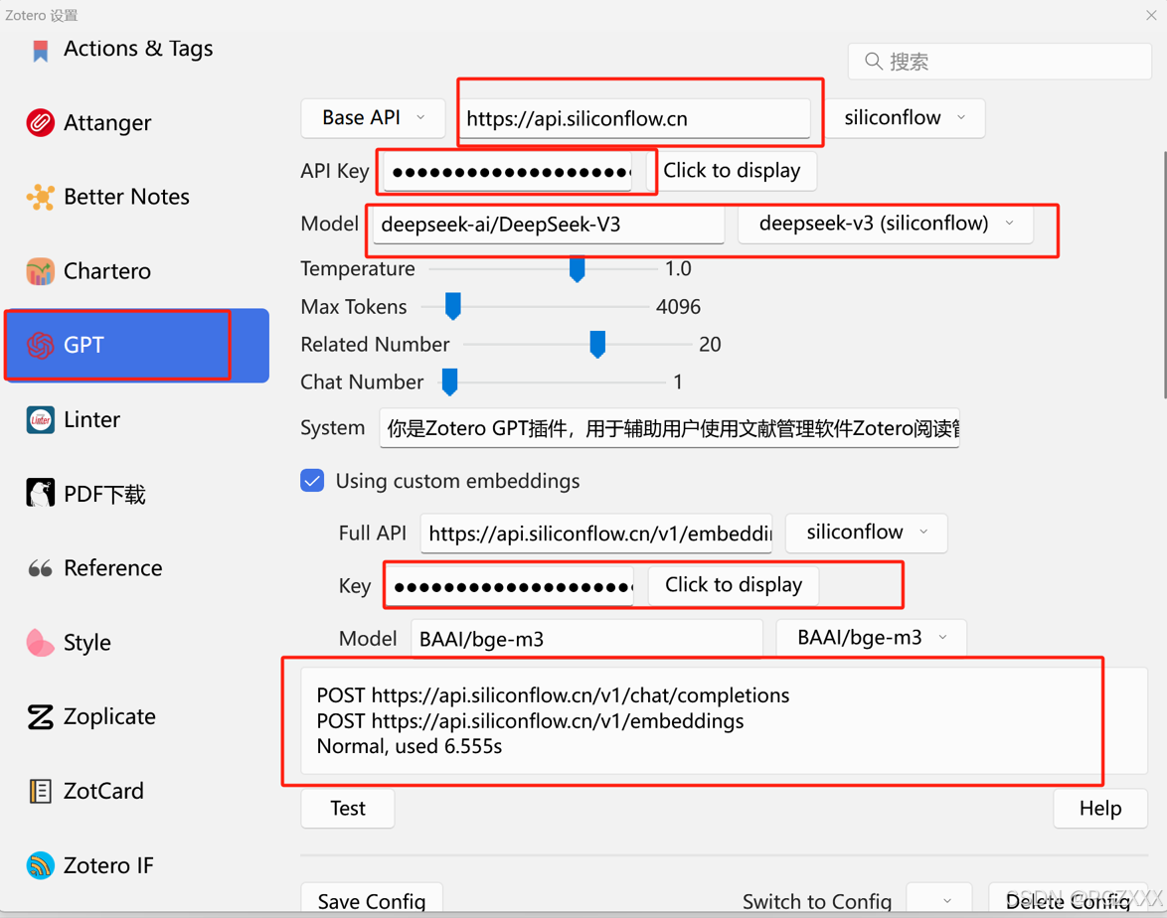This screenshot has width=1167, height=918.
Task: Click the Actions & Tags bookmark icon
Action: [40, 50]
